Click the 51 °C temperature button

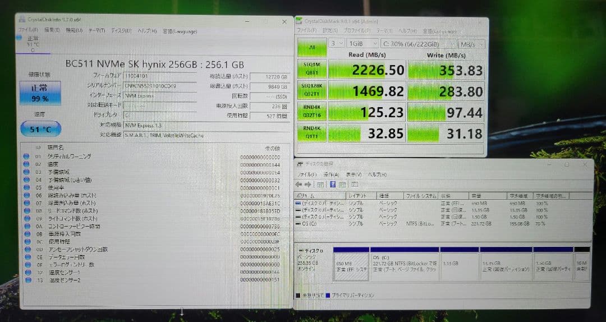[x=40, y=129]
